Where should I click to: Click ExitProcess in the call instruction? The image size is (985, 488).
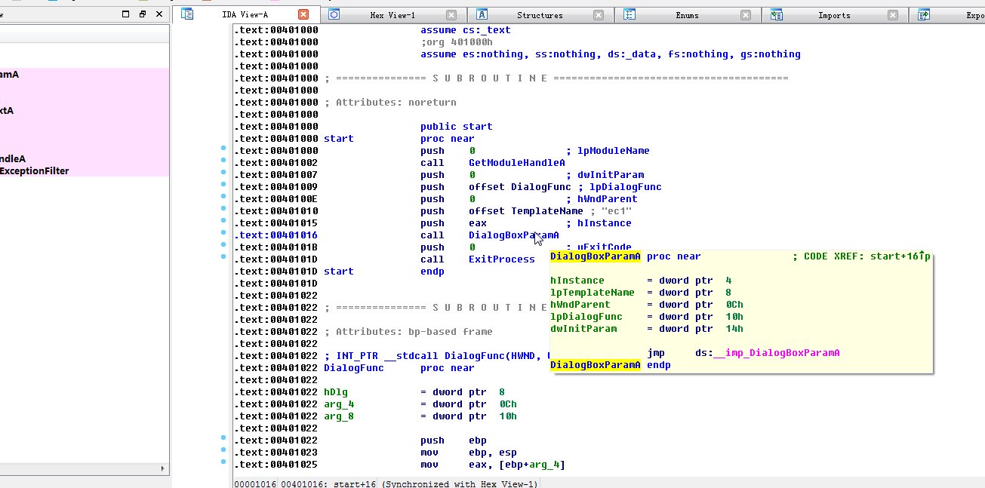point(502,259)
